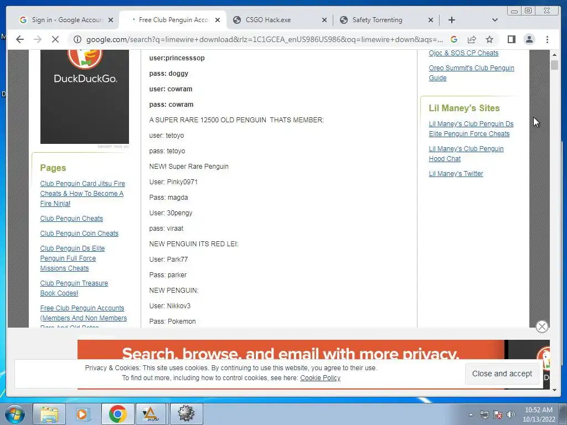The image size is (567, 425).
Task: Open Lil Maney's Twitter link
Action: [x=456, y=173]
